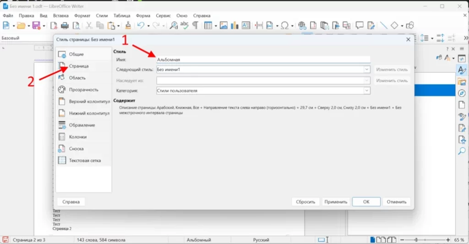Expand the 'Следующий стиль' dropdown
The height and width of the screenshot is (244, 469).
click(367, 69)
